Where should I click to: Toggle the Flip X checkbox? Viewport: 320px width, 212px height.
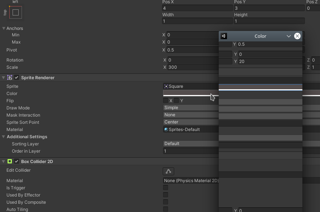coord(166,100)
